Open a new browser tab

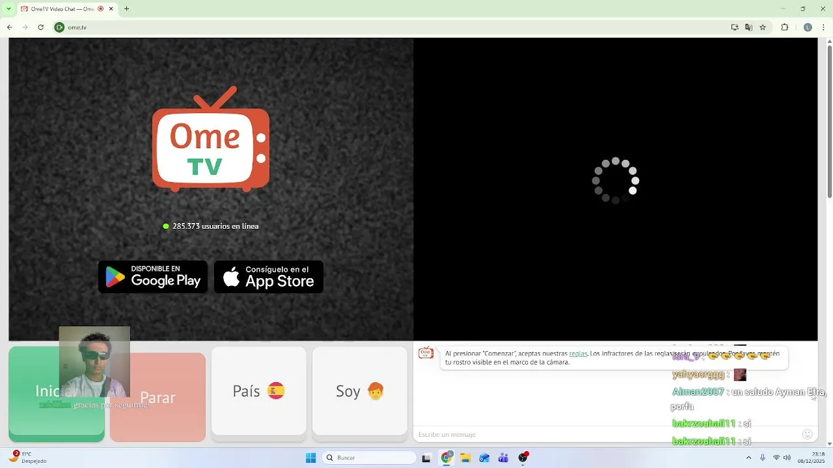click(126, 9)
